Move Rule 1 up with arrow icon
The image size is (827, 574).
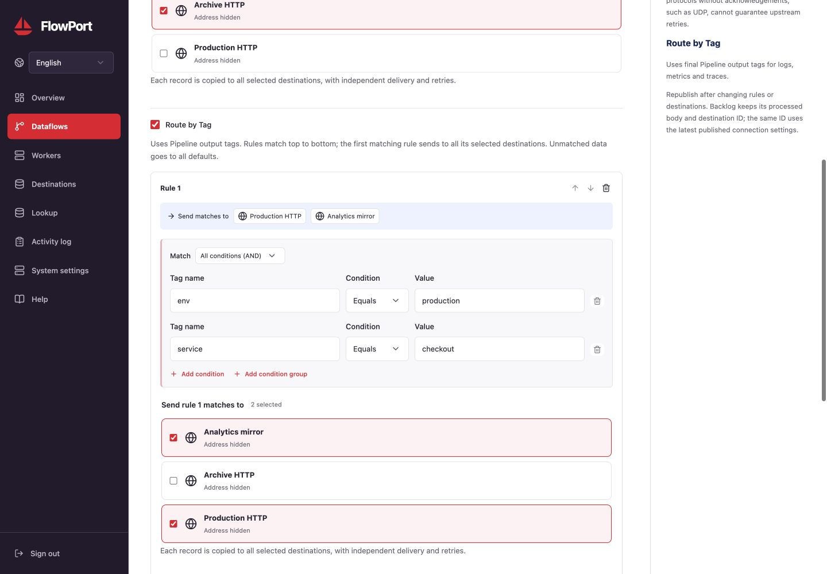(x=575, y=188)
